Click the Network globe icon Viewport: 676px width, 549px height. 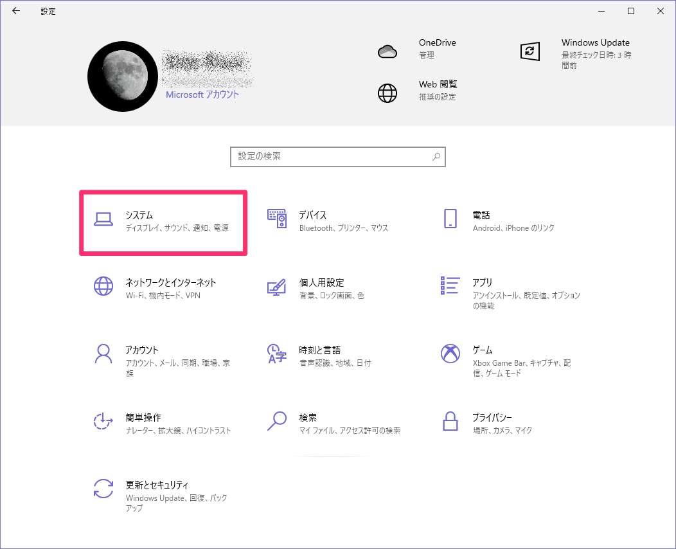coord(103,286)
